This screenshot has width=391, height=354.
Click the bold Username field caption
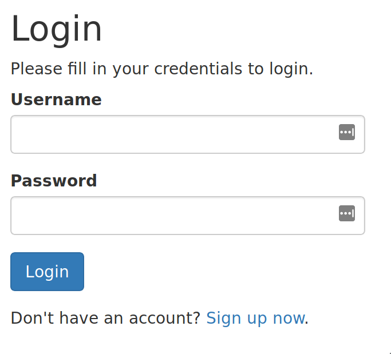(56, 100)
